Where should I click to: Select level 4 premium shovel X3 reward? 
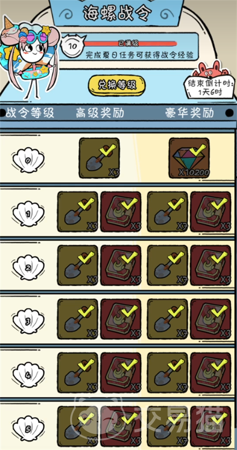click(78, 372)
